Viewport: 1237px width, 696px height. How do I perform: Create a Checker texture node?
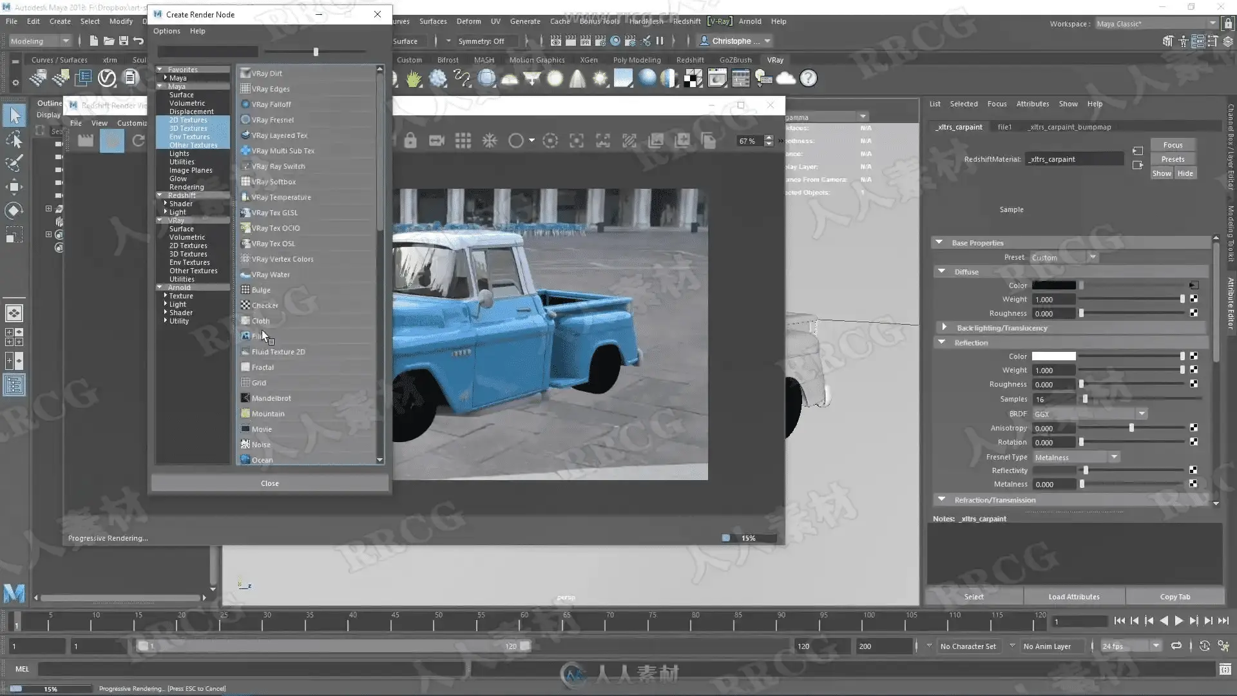[265, 305]
